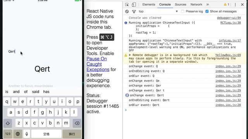Expand the repeated onChange Qert count badge

click(127, 95)
